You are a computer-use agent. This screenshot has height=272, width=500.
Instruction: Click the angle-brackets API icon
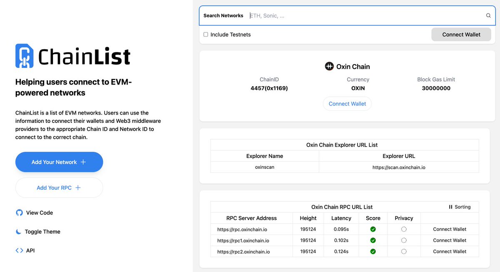coord(19,250)
